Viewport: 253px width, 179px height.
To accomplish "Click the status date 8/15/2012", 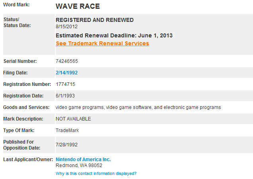I will 66,26.
